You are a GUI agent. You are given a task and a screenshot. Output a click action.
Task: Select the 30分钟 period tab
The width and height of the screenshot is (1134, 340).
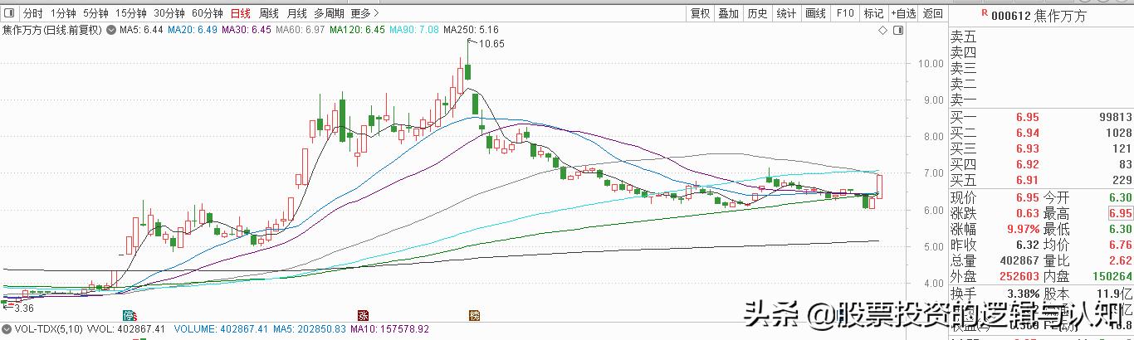[x=169, y=13]
